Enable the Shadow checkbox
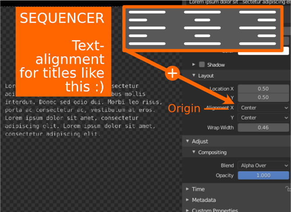The image size is (291, 212). tap(202, 65)
